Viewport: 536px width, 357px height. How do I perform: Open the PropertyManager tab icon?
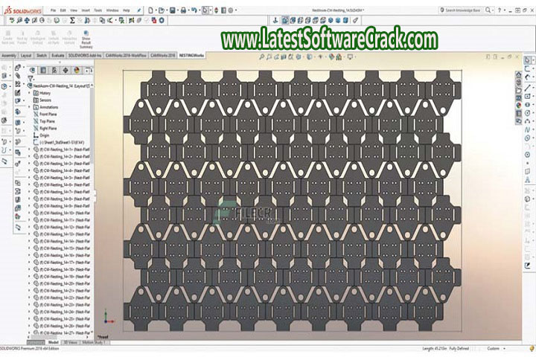coord(43,71)
